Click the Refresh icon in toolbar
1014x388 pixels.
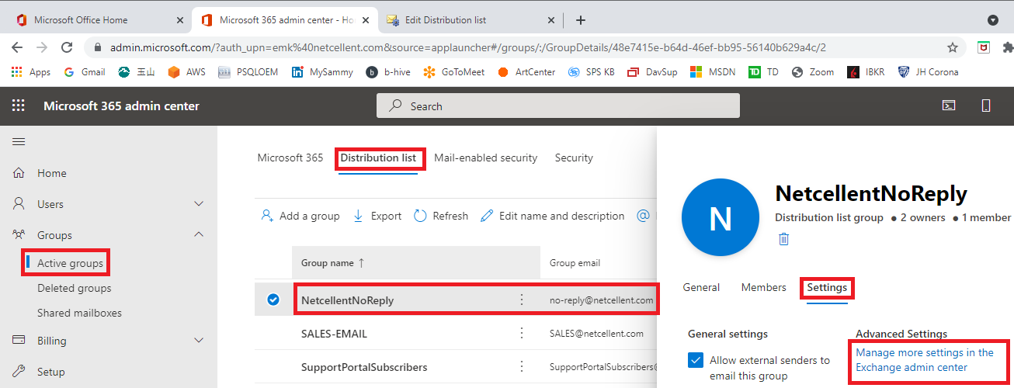420,216
